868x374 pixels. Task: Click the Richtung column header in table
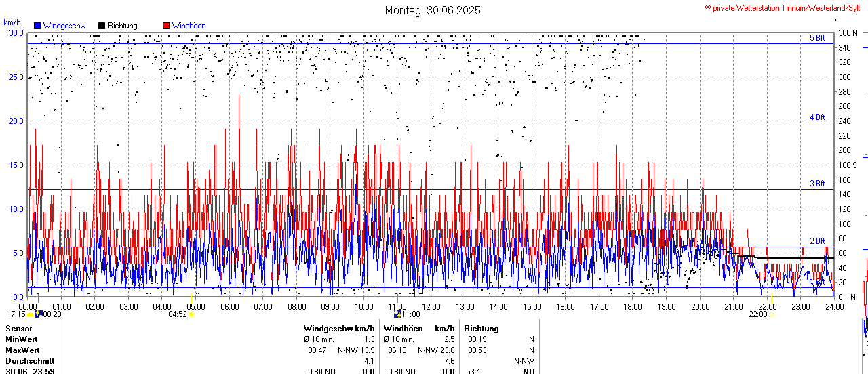pos(481,329)
